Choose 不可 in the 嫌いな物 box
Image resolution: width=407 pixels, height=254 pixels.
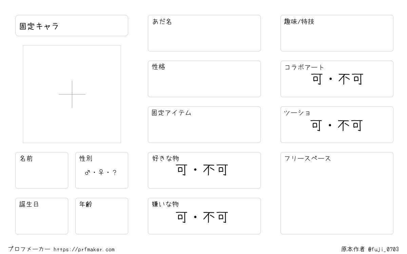click(x=215, y=217)
